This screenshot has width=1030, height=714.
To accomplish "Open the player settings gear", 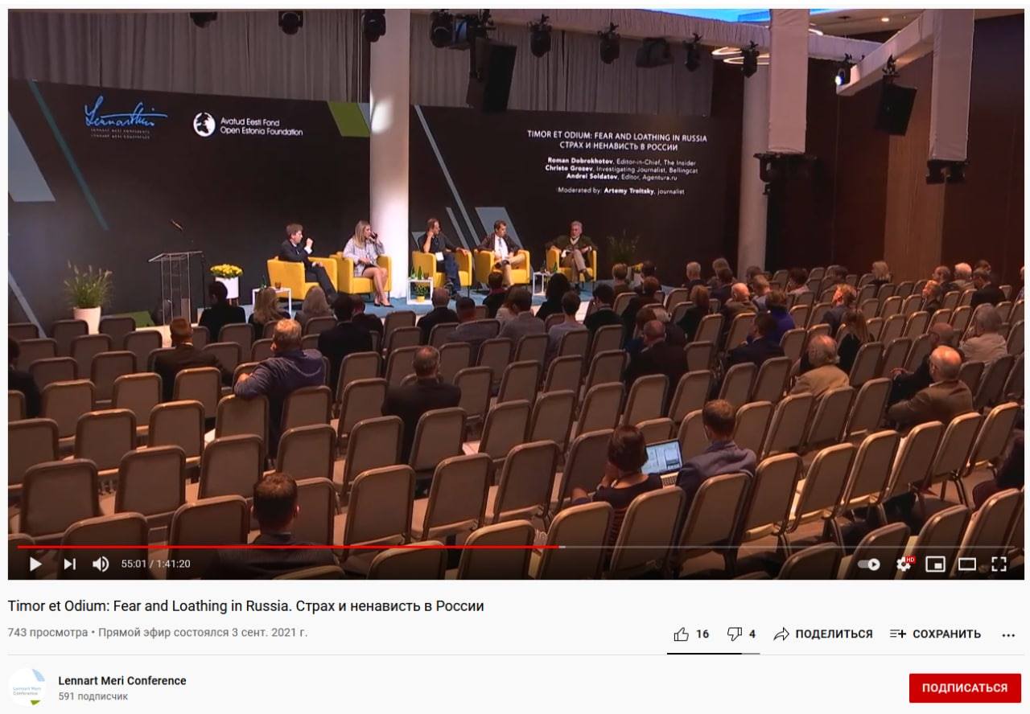I will coord(904,564).
